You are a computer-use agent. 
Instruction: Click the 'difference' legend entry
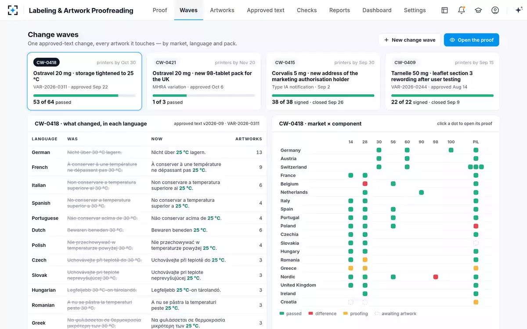pyautogui.click(x=322, y=314)
